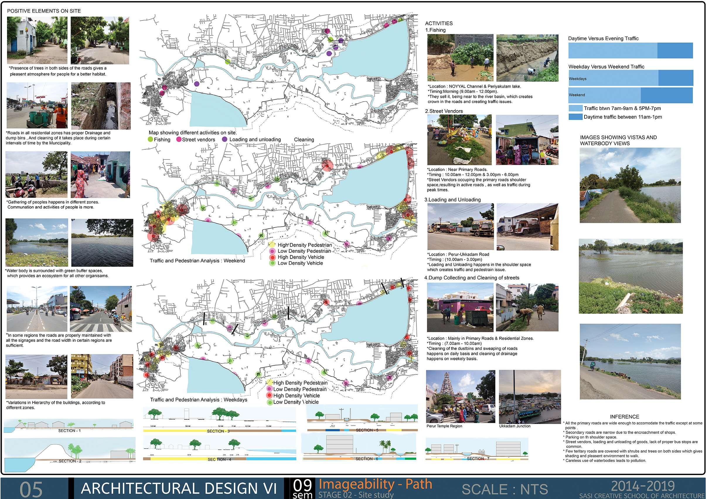Click High Density Vehicle dot in Weekdays legend
Image resolution: width=707 pixels, height=499 pixels.
tap(270, 396)
